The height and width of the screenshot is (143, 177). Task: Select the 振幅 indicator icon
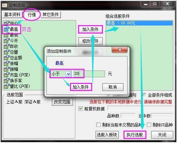pos(6,69)
